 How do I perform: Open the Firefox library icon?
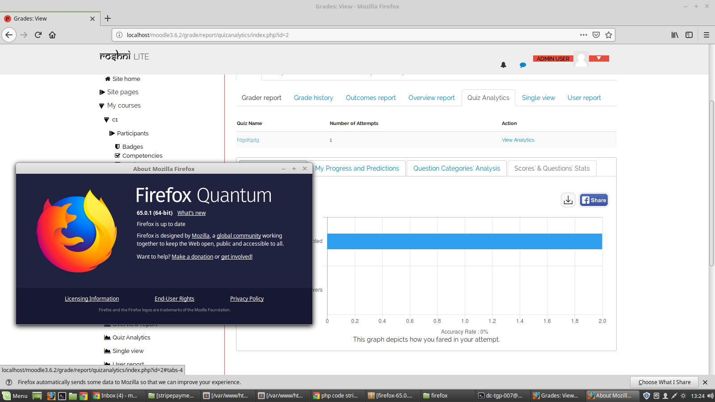click(x=675, y=35)
